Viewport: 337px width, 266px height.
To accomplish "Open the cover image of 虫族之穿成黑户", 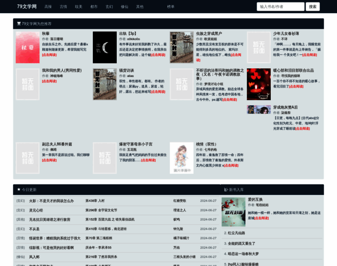I will coord(182,47).
